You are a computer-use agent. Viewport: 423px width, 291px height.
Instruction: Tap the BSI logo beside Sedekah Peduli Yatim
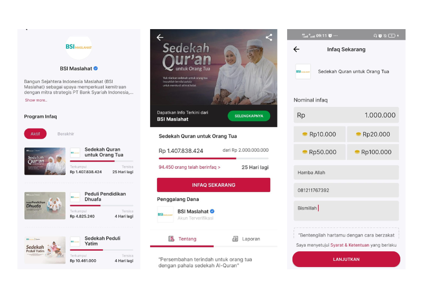tap(75, 241)
